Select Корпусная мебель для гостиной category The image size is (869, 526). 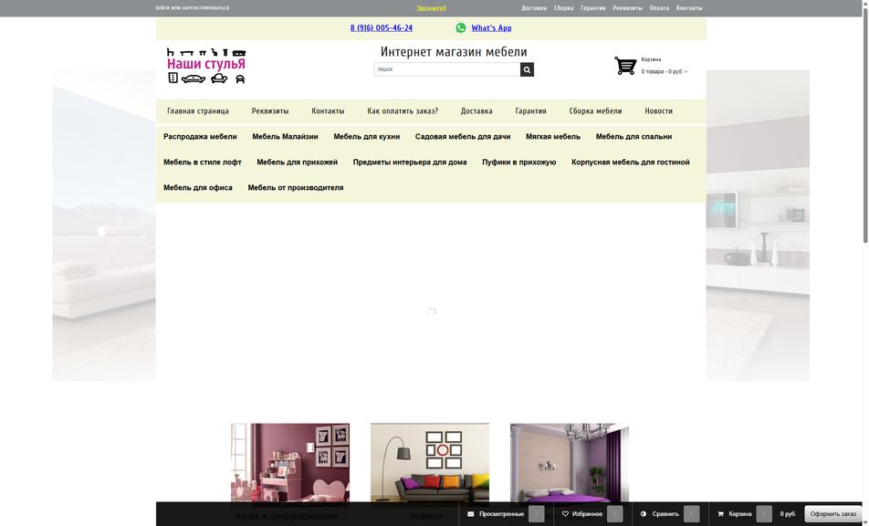pos(630,162)
